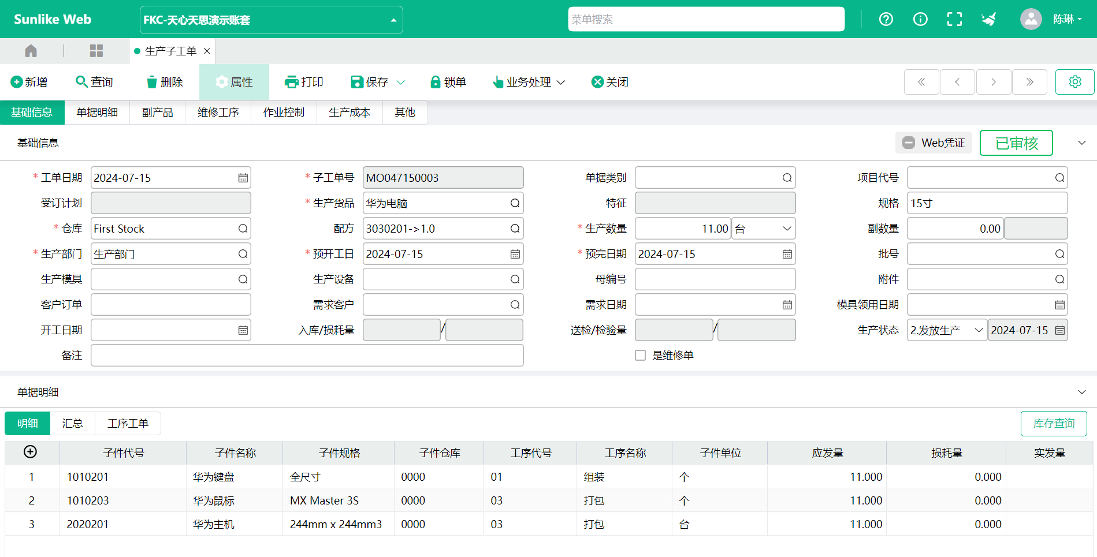The height and width of the screenshot is (557, 1097).
Task: Select the 工序工单 tab
Action: (x=128, y=424)
